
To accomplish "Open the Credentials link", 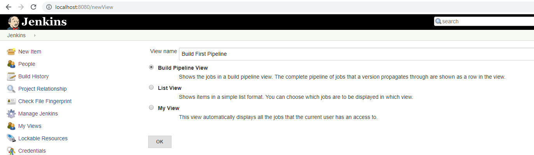I will tap(32, 151).
